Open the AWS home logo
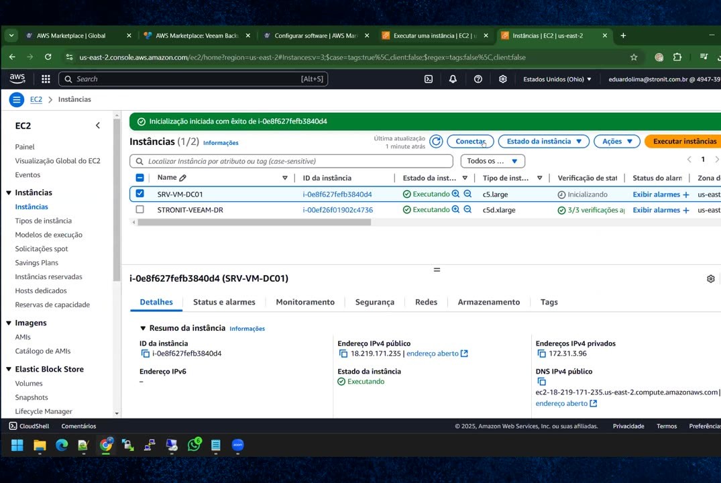Image resolution: width=721 pixels, height=483 pixels. [x=17, y=78]
